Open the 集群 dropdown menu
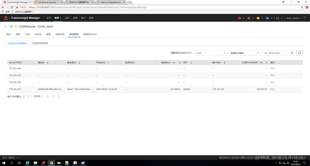This screenshot has width=310, height=166. pos(58,18)
